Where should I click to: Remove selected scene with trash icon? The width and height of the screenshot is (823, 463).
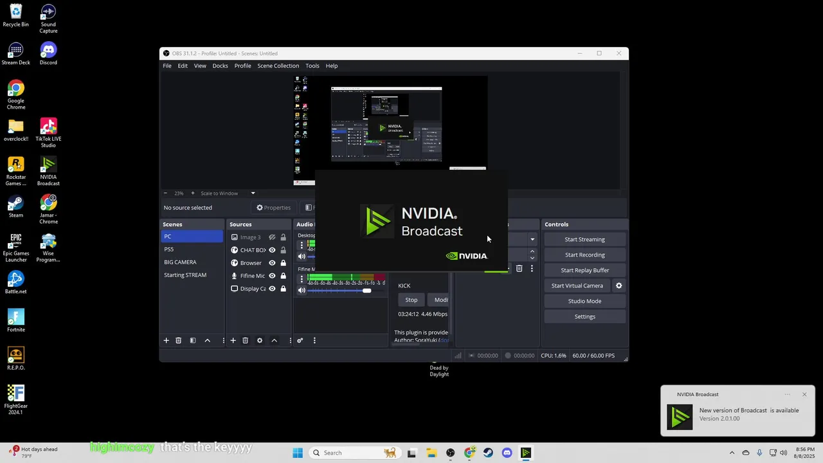[x=179, y=340]
